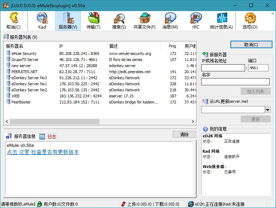
Task: Switch to the Log (日志) tab
Action: click(48, 137)
